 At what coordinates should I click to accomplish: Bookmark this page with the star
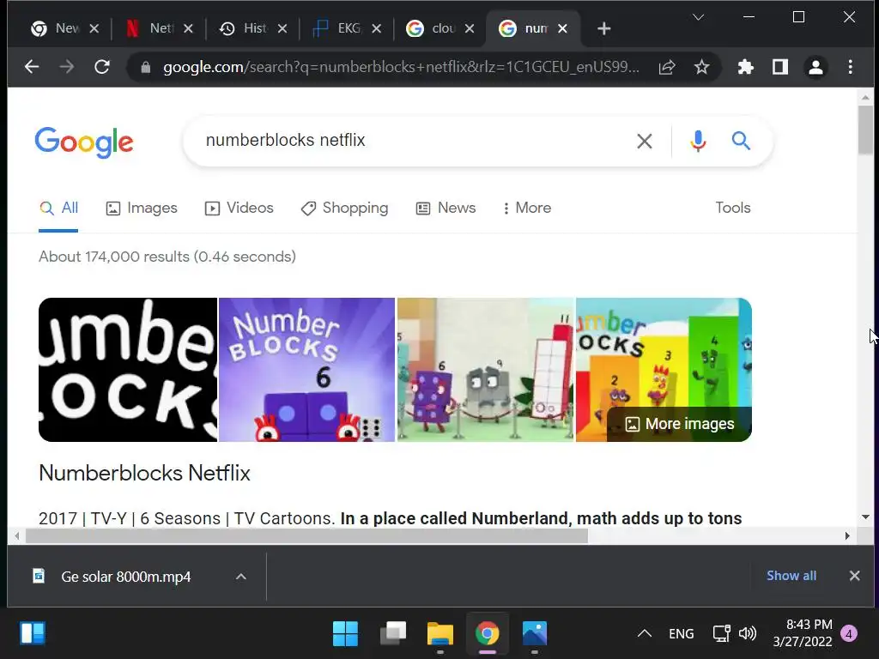701,67
